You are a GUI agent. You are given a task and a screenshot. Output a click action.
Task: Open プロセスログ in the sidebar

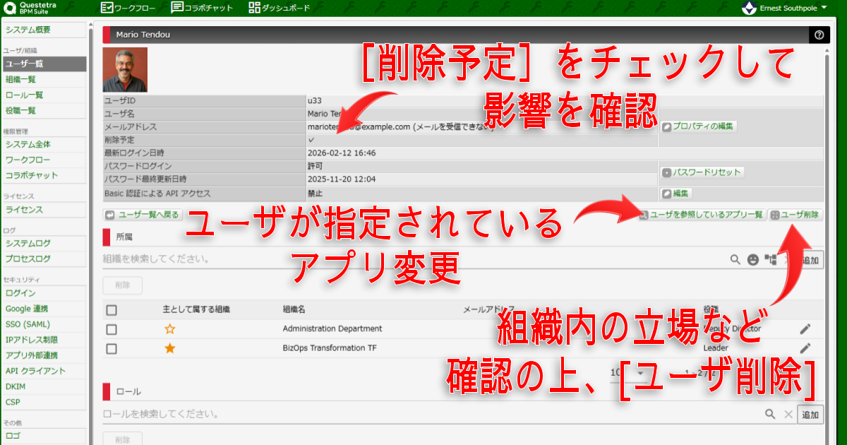44,259
